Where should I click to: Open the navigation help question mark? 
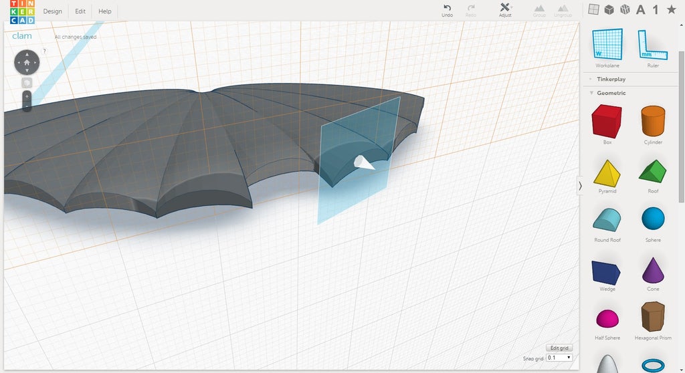click(44, 51)
